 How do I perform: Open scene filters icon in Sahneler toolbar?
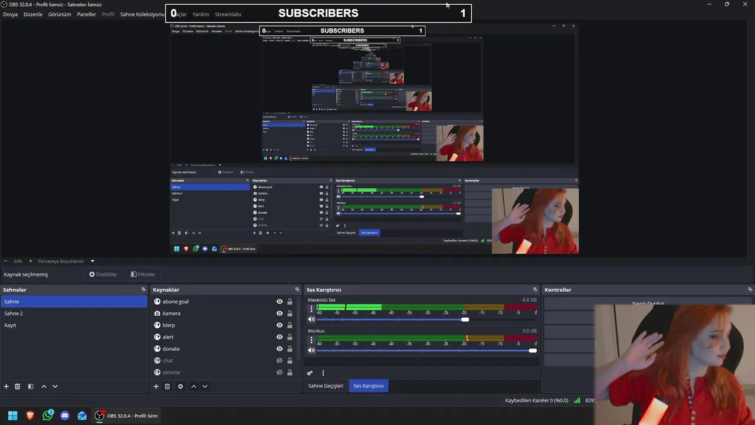pos(31,386)
